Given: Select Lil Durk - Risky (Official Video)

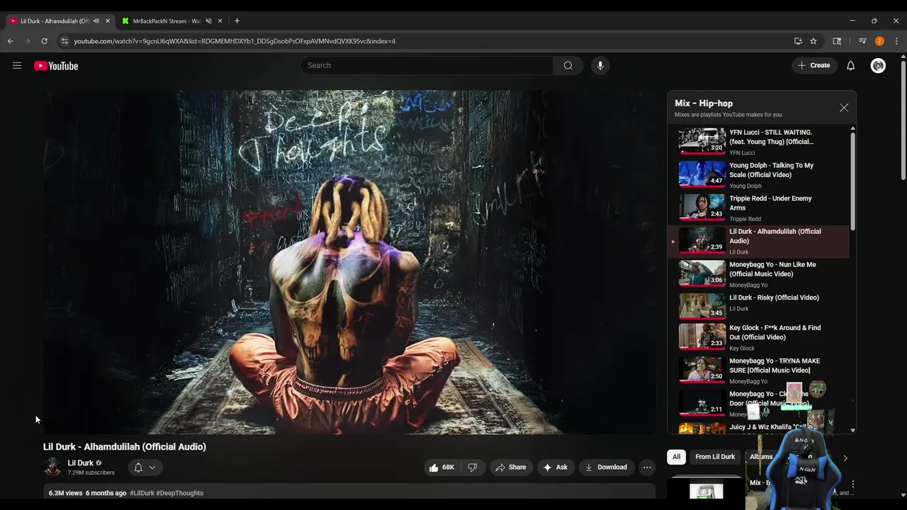Looking at the screenshot, I should tap(758, 307).
